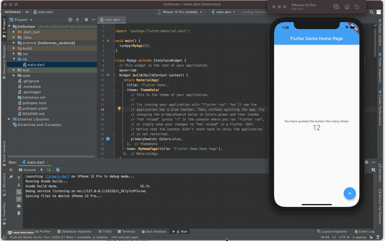Image resolution: width=385 pixels, height=241 pixels.
Task: Jump up the console stack trace
Action: (19, 178)
